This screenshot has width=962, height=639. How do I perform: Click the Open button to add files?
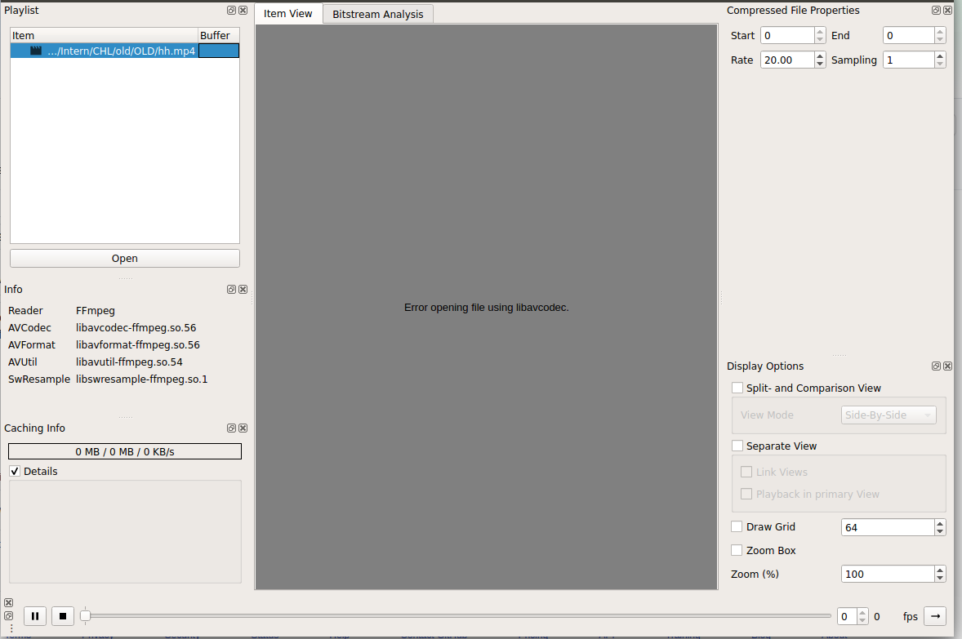click(124, 258)
